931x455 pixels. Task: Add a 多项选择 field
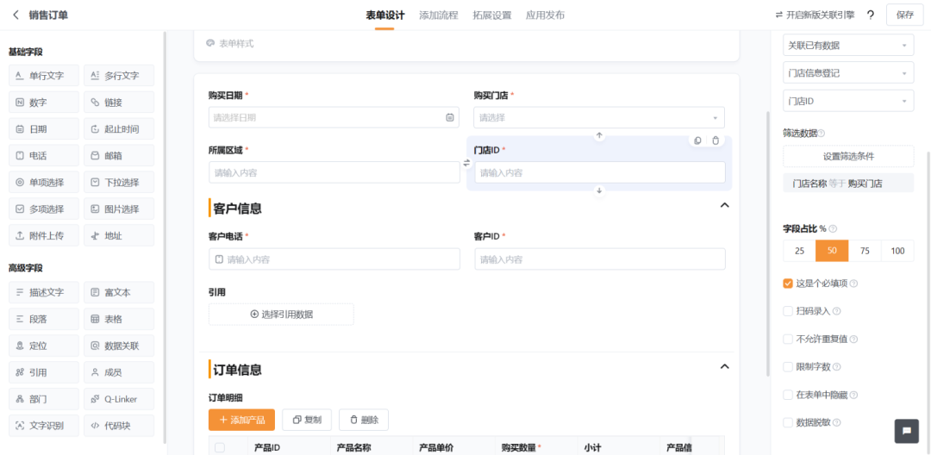44,209
